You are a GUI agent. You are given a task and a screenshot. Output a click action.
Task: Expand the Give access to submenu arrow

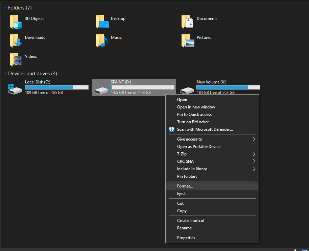(254, 139)
